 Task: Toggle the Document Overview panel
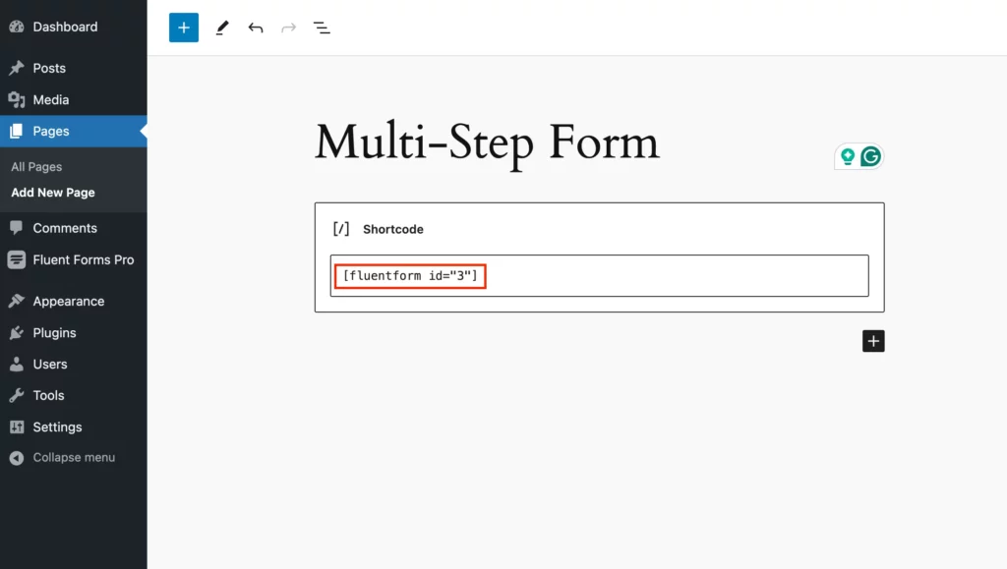(322, 28)
